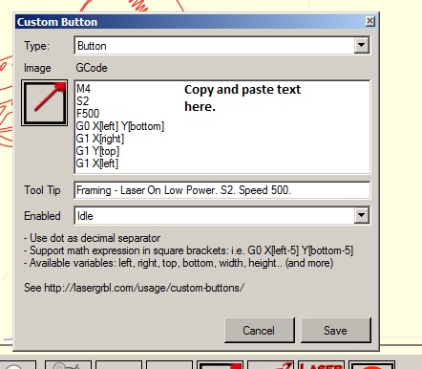Click the Tool Tip field with Framing text
422x369 pixels.
[222, 190]
